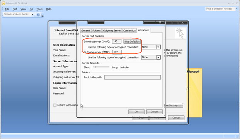240x139 pixels.
Task: Toggle the Require logon checkbox in back dialog
Action: (x=55, y=105)
